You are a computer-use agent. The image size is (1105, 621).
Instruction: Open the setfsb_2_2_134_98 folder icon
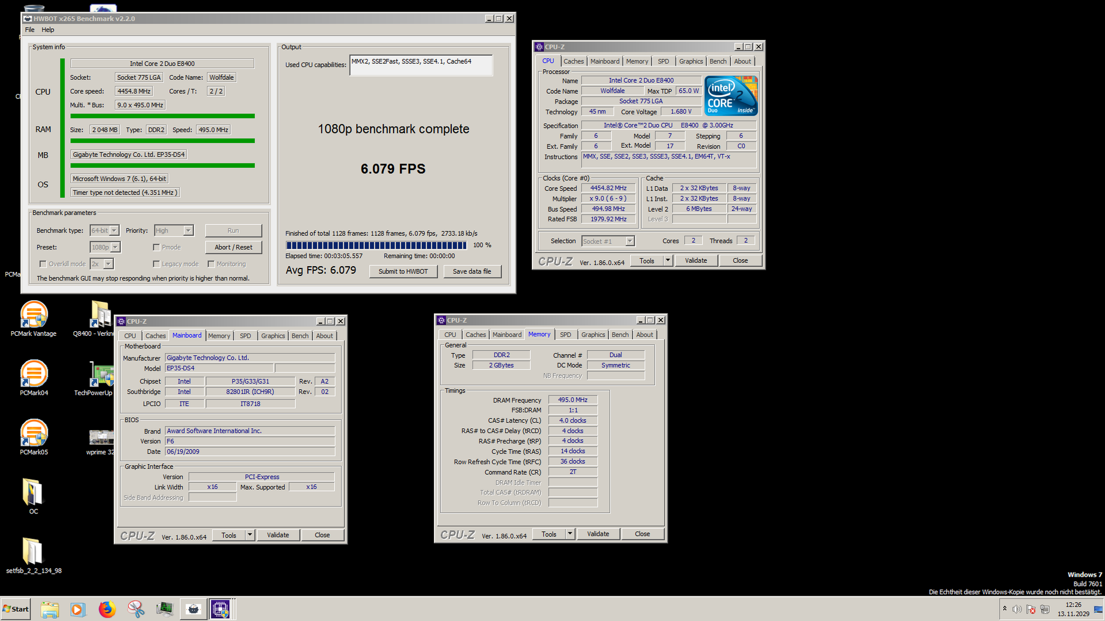pos(33,555)
